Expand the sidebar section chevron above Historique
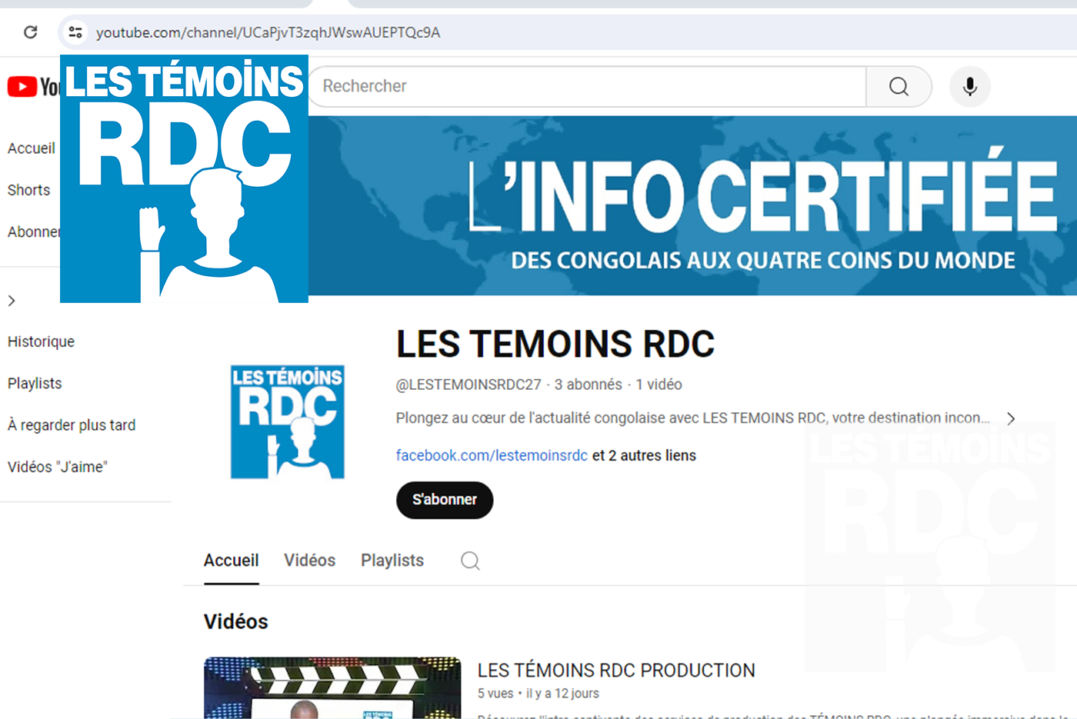The image size is (1077, 719). tap(12, 301)
